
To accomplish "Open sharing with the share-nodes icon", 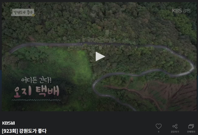I will click(x=175, y=126).
